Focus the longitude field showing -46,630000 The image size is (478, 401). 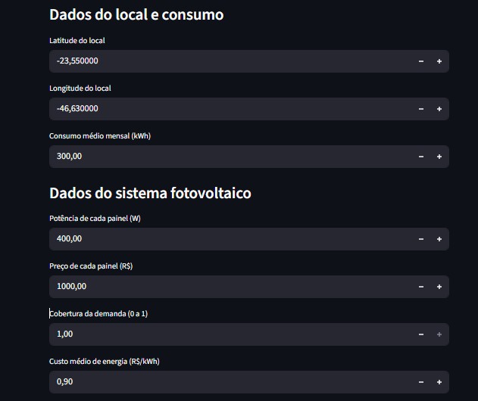tap(231, 109)
